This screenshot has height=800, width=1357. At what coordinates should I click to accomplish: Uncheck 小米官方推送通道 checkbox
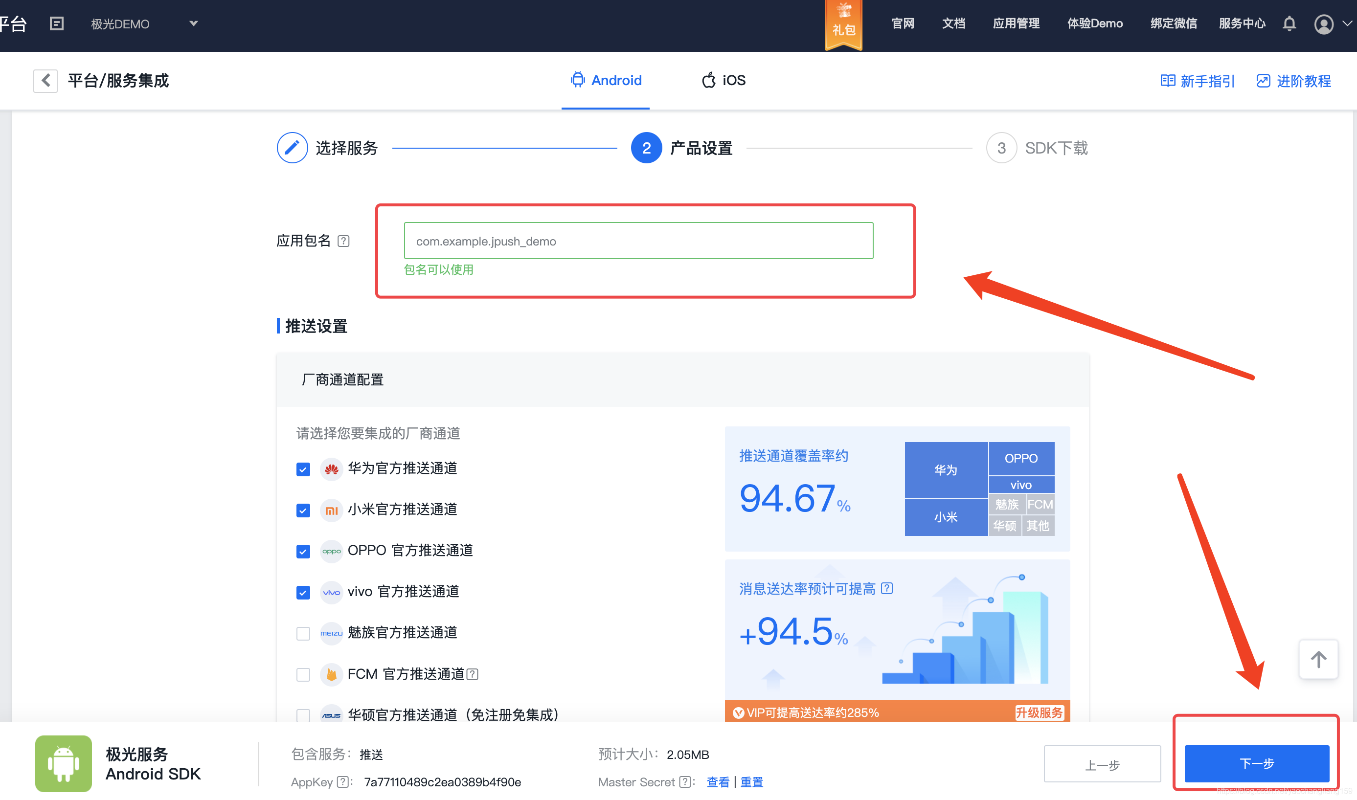[303, 510]
